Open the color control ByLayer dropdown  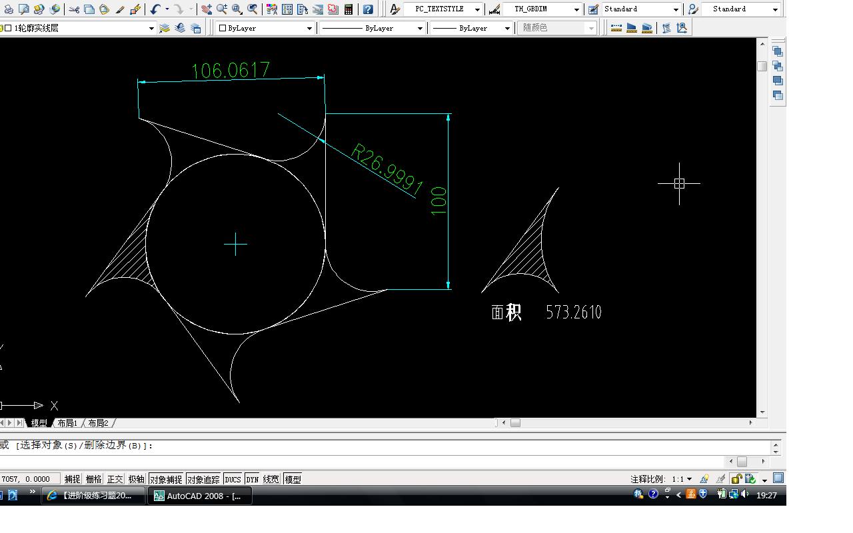pyautogui.click(x=265, y=28)
